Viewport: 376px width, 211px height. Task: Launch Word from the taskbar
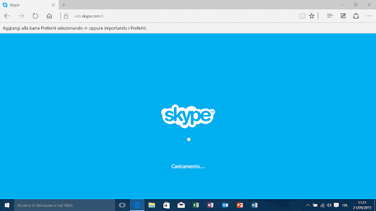254,205
